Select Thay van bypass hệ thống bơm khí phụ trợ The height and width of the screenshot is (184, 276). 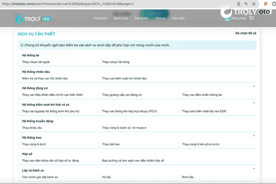(x=19, y=111)
